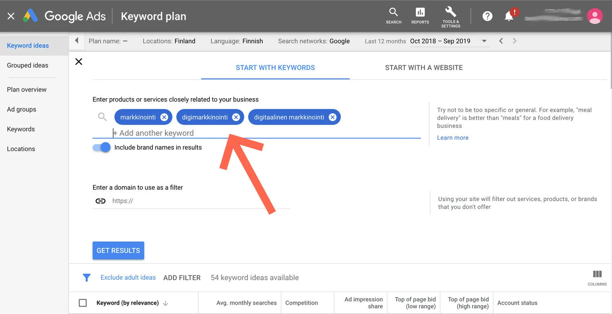Edit the Locations: Finland setting
The height and width of the screenshot is (314, 612).
pos(169,41)
